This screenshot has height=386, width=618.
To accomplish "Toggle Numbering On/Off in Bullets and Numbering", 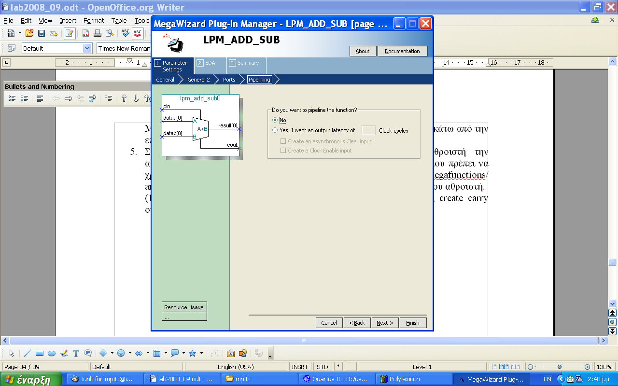I will [x=24, y=98].
